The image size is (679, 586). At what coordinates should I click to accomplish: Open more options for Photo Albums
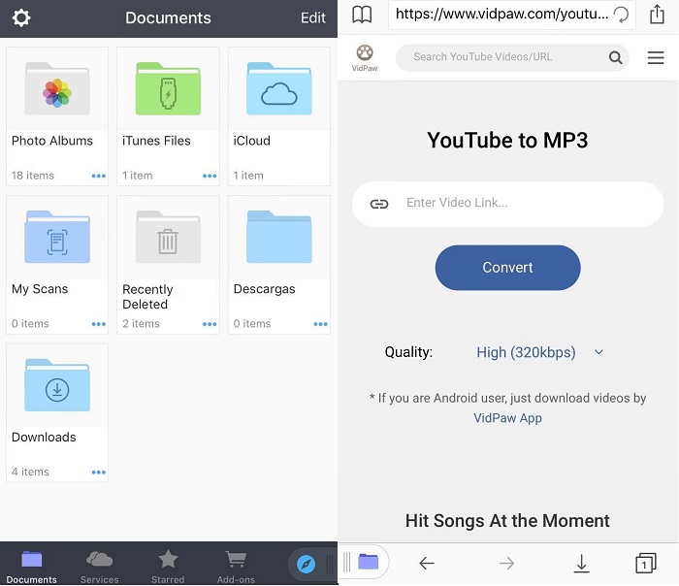point(99,176)
